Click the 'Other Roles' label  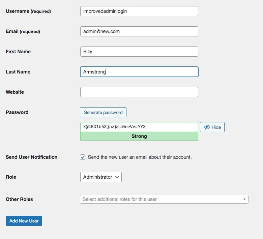19,199
